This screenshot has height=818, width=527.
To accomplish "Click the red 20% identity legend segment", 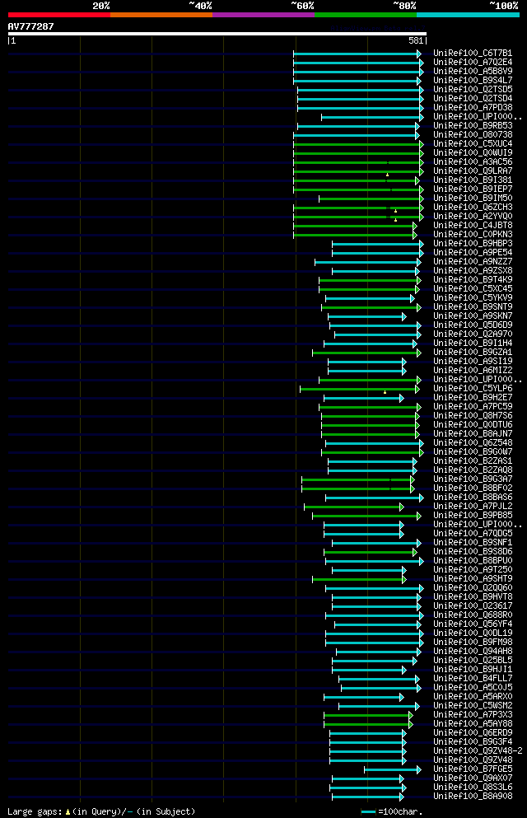I will pos(59,15).
